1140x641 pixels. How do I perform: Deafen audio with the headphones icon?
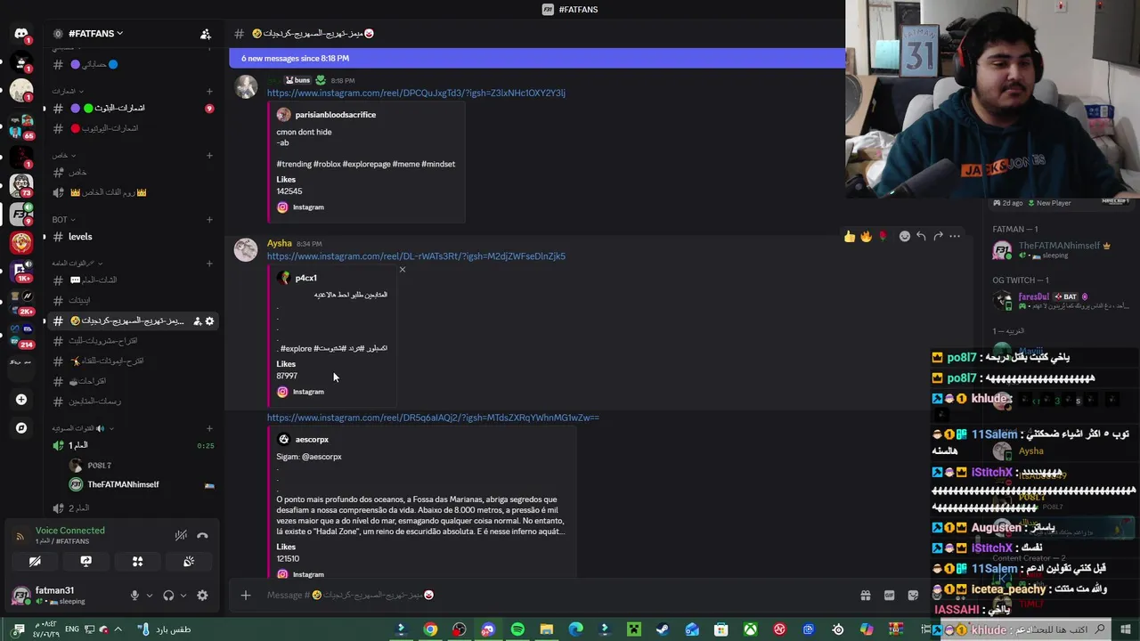coord(168,596)
